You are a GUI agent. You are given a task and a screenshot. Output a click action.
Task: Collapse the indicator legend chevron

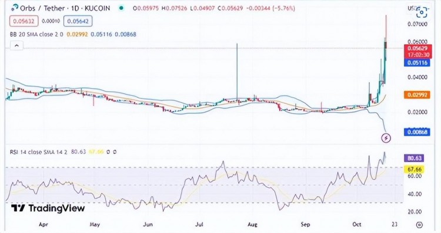(x=16, y=45)
